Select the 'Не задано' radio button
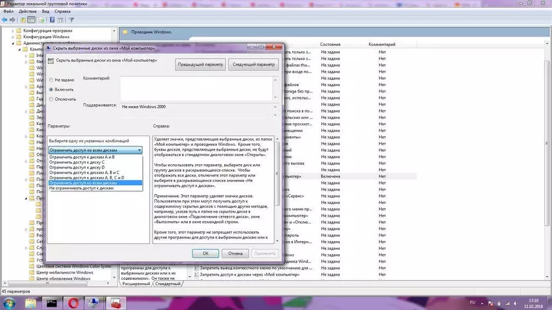This screenshot has height=310, width=552. coord(51,80)
